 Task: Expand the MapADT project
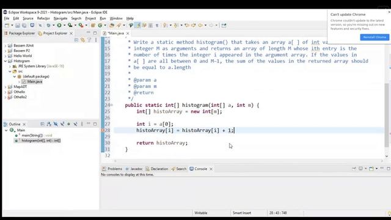click(5, 87)
